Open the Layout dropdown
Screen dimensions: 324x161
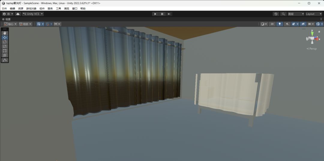[313, 14]
